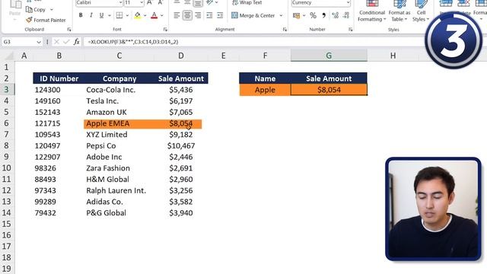Apply the red Font Color
This screenshot has height=274, width=487.
tap(154, 15)
